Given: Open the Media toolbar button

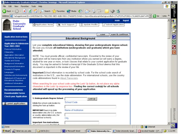Looking at the screenshot, I should [x=72, y=11].
